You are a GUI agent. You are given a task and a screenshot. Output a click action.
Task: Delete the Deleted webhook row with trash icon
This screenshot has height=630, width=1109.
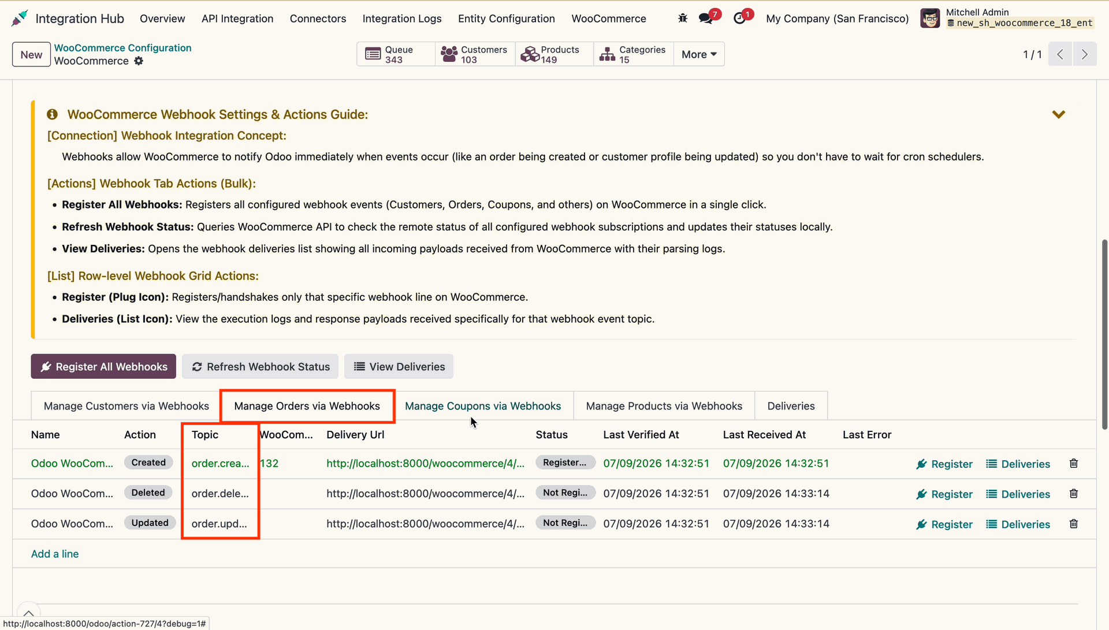[1074, 494]
